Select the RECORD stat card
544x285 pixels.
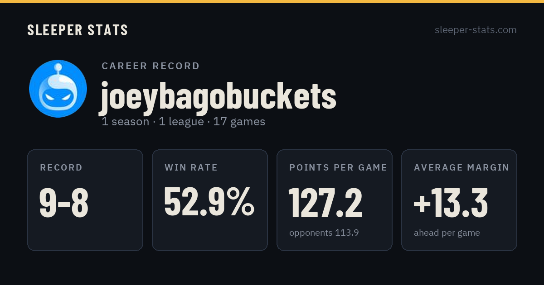point(85,200)
